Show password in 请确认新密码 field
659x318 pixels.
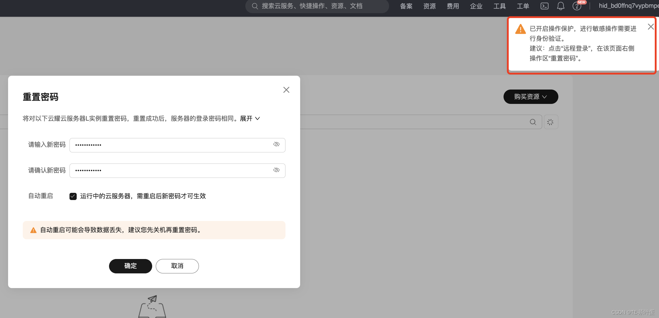(276, 170)
